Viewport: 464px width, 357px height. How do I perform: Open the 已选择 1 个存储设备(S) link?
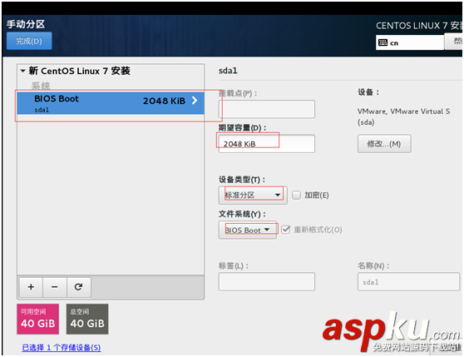click(62, 347)
